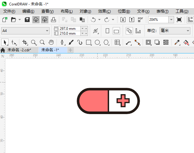Open the units 毫米 dropdown
This screenshot has height=153, width=194.
[x=175, y=31]
